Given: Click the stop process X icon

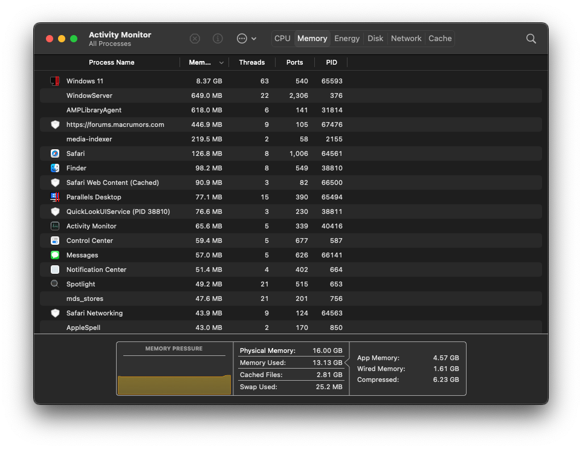Looking at the screenshot, I should 195,39.
